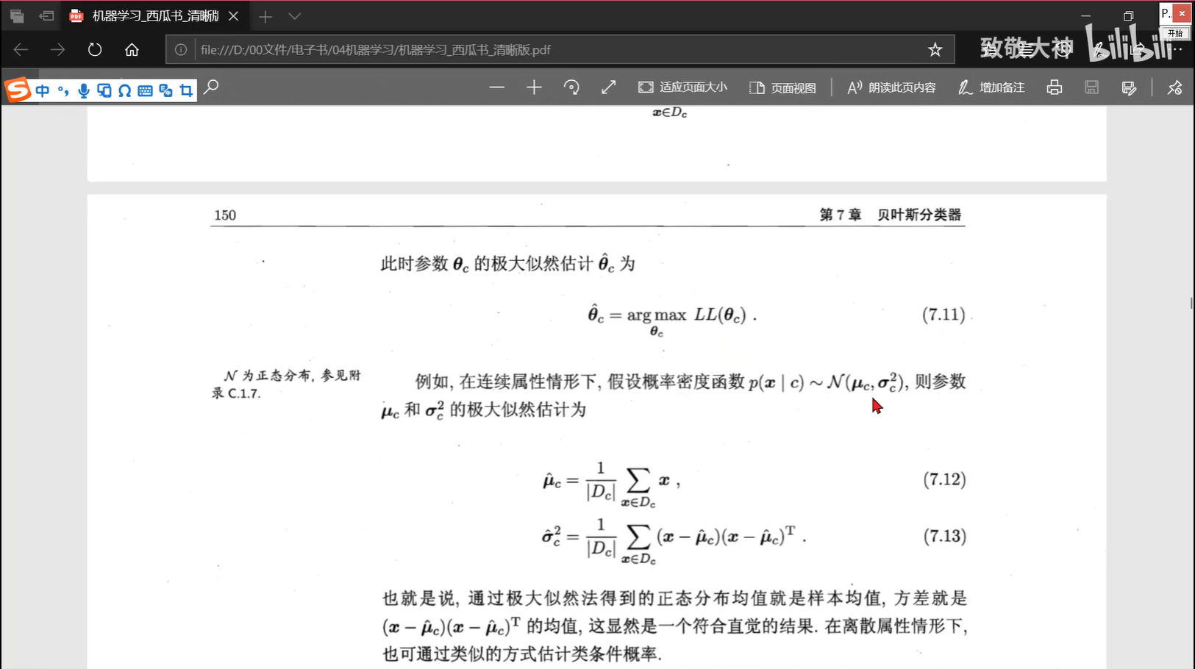Screen dimensions: 1195x669
Task: Expand the browser settings menu with ellipsis
Action: [x=1177, y=49]
